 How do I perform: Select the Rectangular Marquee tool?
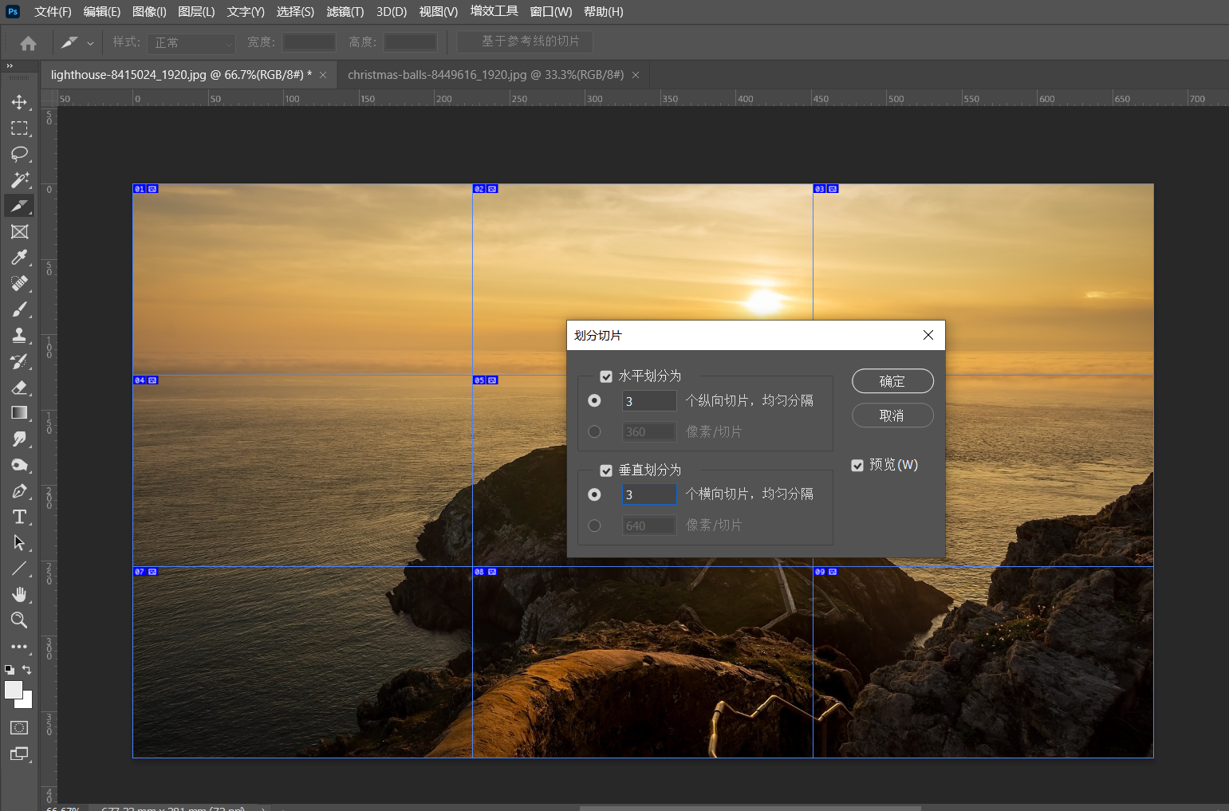coord(19,128)
